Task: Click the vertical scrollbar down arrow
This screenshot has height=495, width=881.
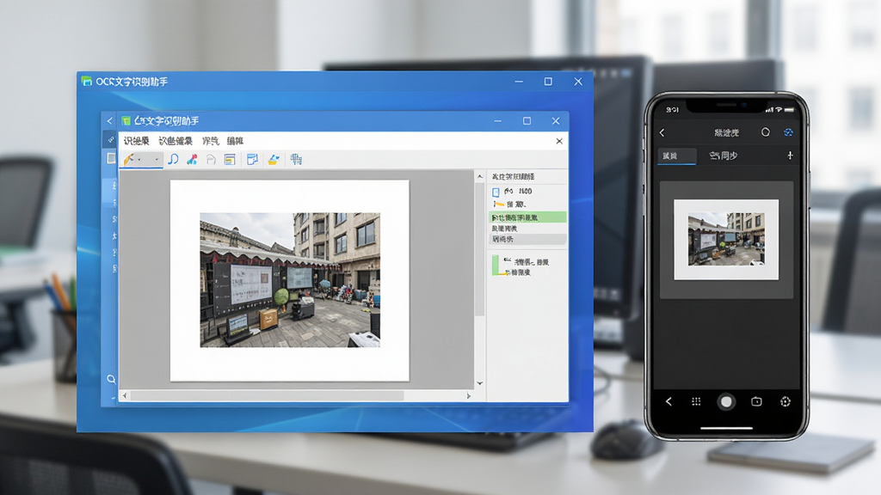Action: 480,383
